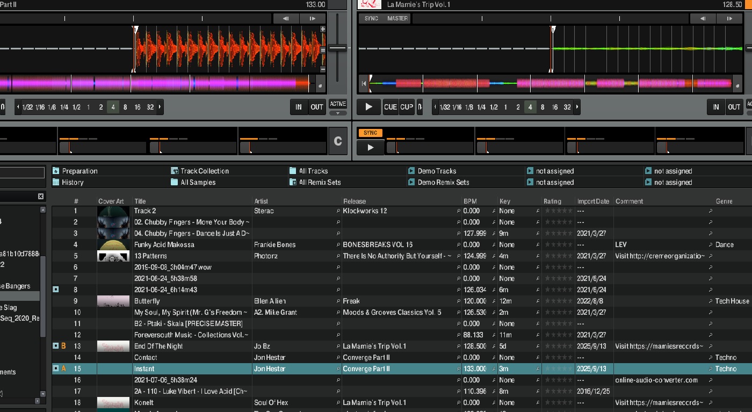752x412 pixels.
Task: Click the magnifier beside BPM 127.999
Action: click(x=494, y=233)
